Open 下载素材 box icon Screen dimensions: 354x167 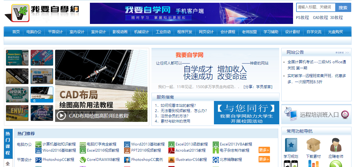point(313,145)
